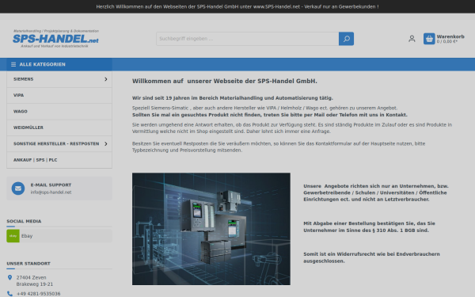Image resolution: width=475 pixels, height=297 pixels.
Task: Focus the Suchbegriff eingeben search field
Action: tap(248, 39)
